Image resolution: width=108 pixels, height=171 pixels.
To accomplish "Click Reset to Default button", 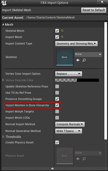I will pos(94,10).
